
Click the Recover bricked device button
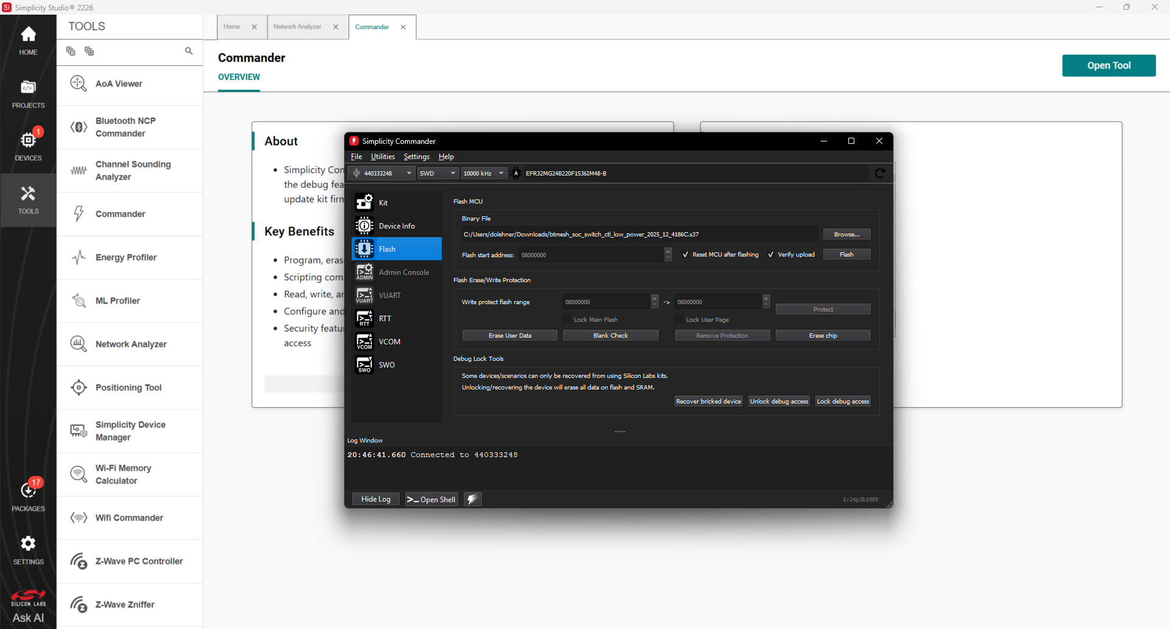[709, 401]
